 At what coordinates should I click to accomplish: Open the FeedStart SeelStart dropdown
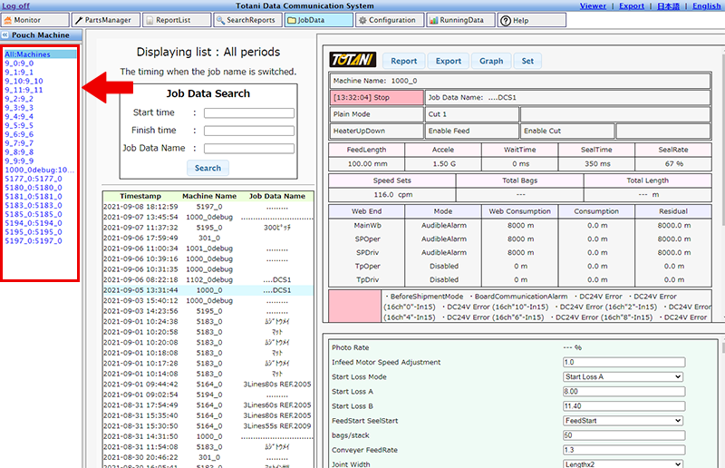622,422
